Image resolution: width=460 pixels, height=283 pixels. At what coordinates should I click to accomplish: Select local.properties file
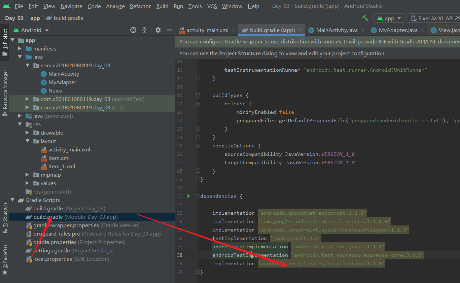pos(67,259)
